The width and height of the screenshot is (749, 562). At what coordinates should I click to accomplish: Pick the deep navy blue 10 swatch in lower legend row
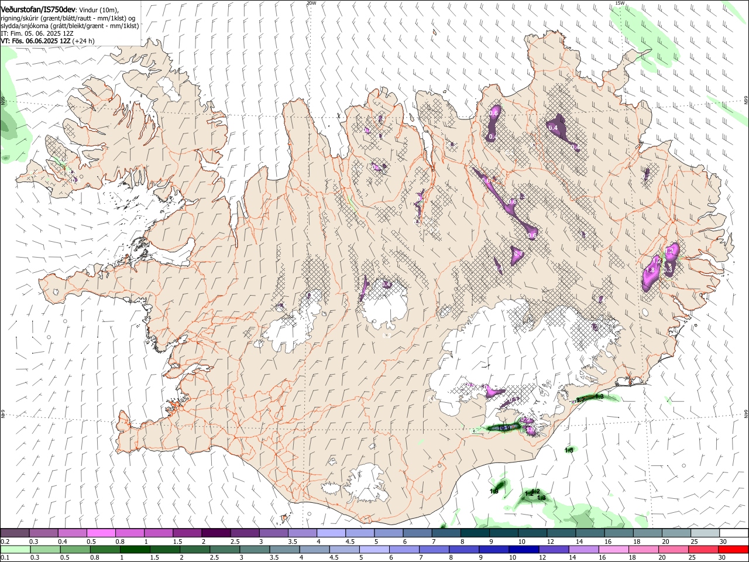(x=523, y=549)
